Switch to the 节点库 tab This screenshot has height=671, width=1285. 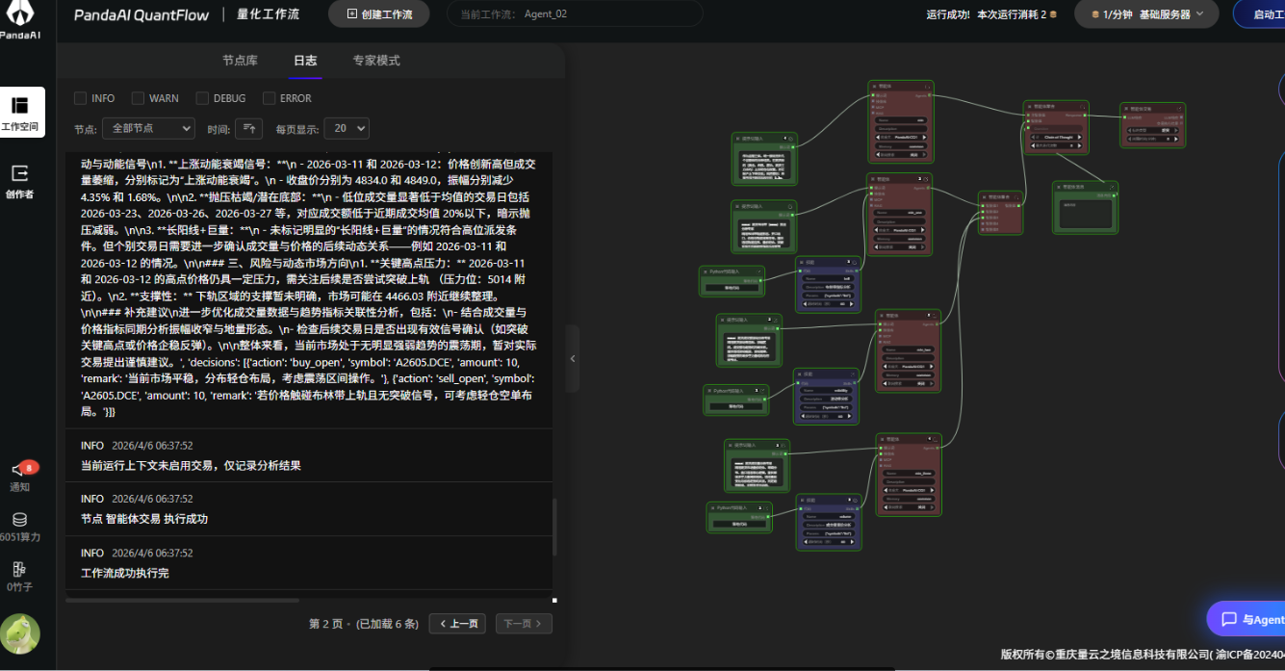pyautogui.click(x=240, y=61)
